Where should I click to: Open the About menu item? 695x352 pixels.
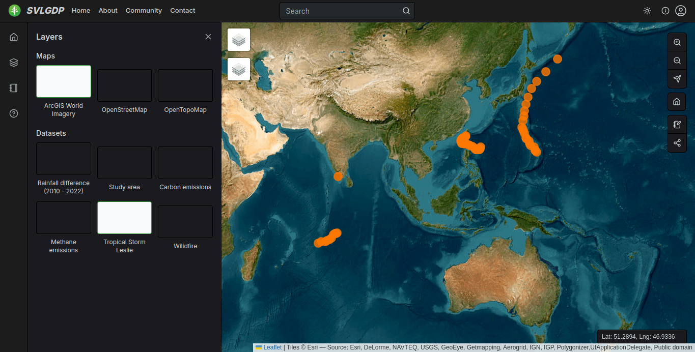108,11
